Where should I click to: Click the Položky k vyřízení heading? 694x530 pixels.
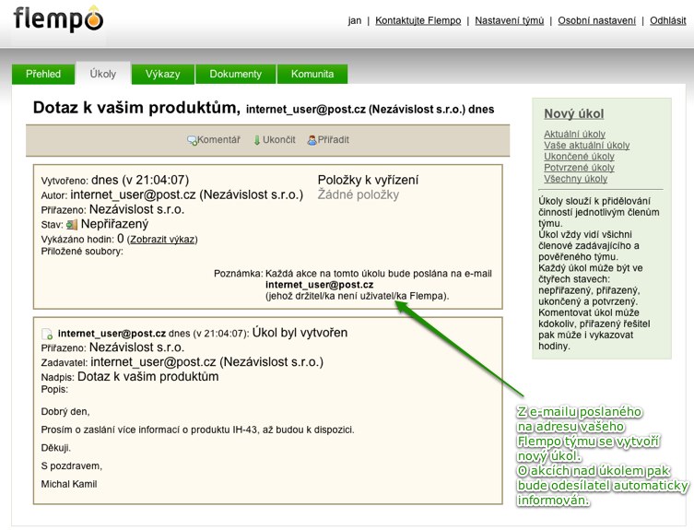[x=368, y=181]
